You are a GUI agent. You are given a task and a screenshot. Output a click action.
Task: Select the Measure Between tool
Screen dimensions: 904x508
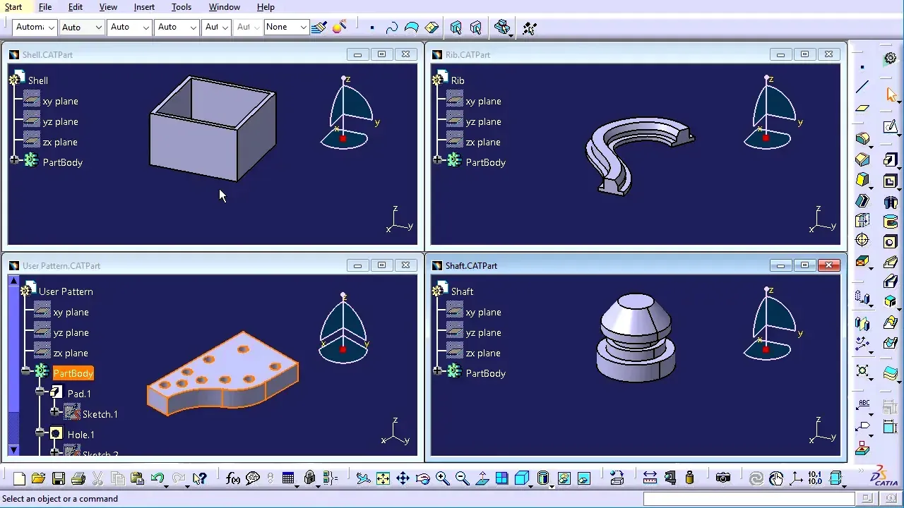(650, 478)
